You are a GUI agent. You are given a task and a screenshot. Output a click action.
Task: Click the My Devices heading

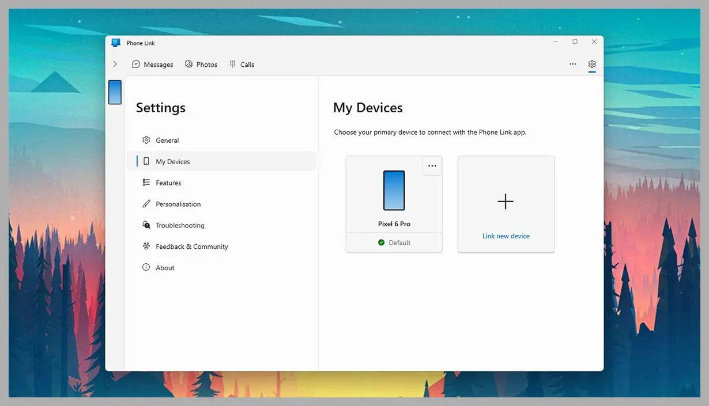368,108
